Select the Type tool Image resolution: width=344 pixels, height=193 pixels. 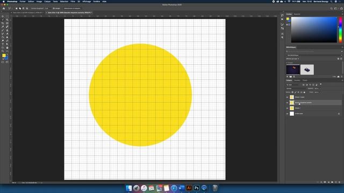(3, 44)
